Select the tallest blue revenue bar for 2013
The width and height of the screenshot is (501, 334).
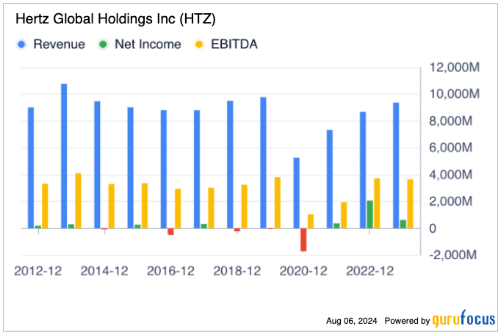[64, 156]
